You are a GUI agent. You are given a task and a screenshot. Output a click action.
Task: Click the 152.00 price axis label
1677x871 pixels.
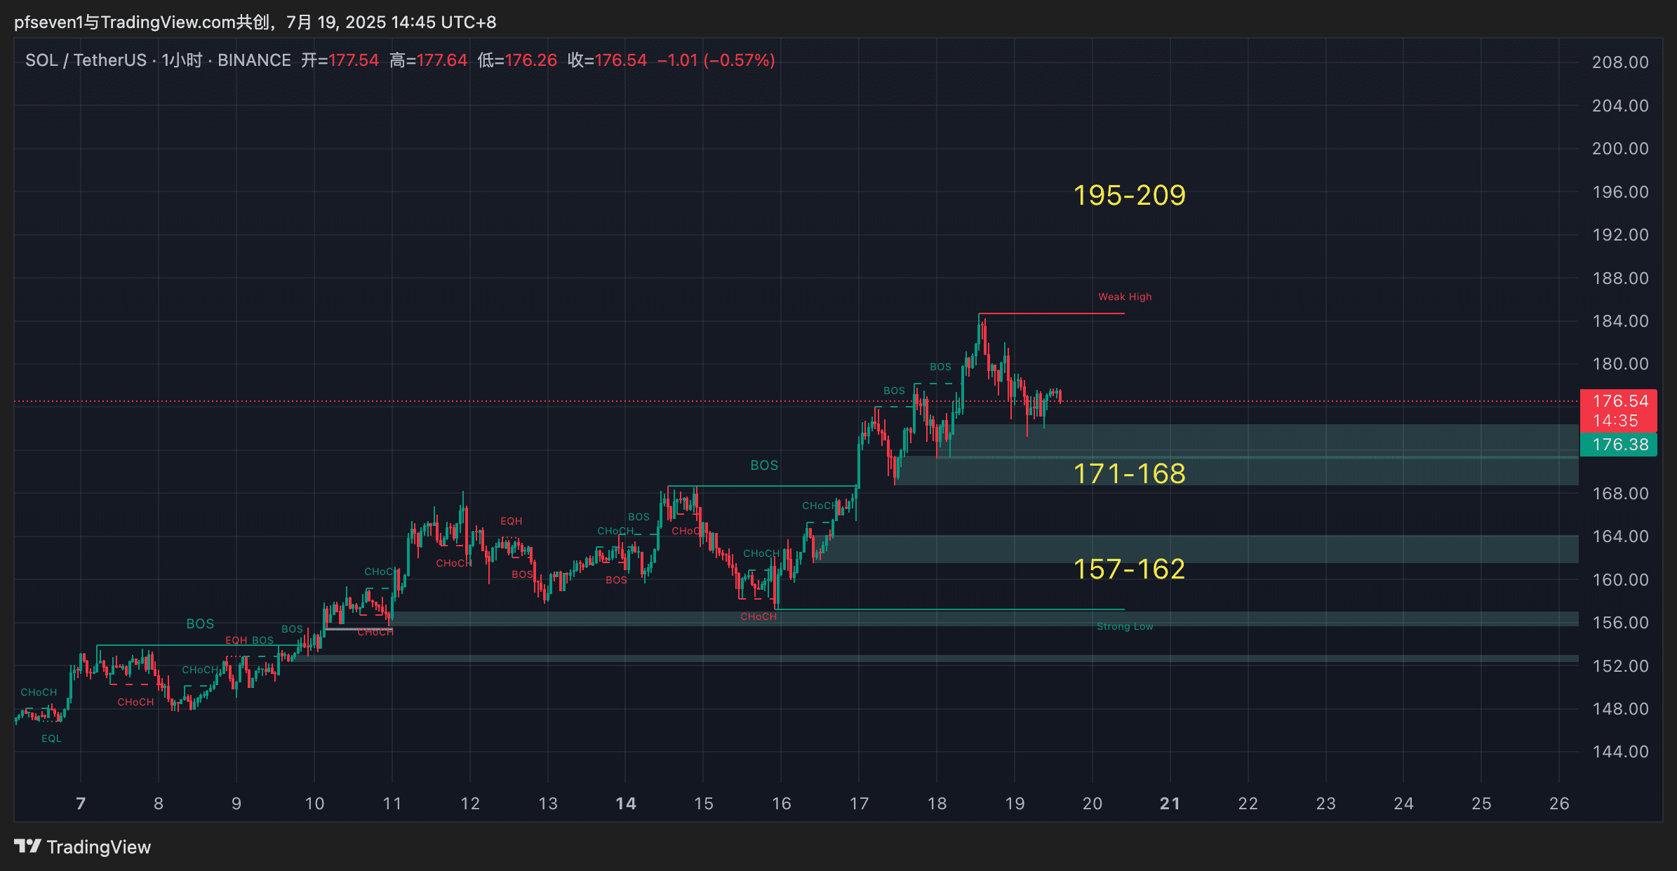coord(1620,666)
